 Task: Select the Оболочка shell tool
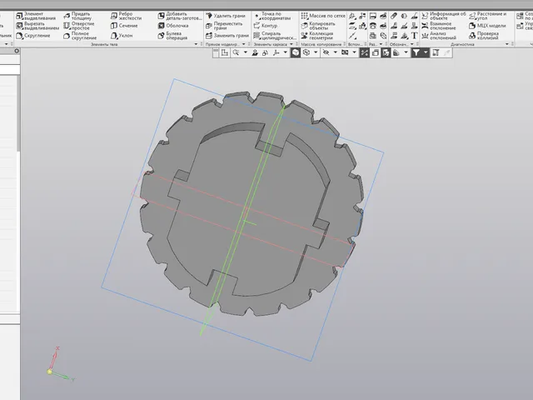[x=173, y=26]
